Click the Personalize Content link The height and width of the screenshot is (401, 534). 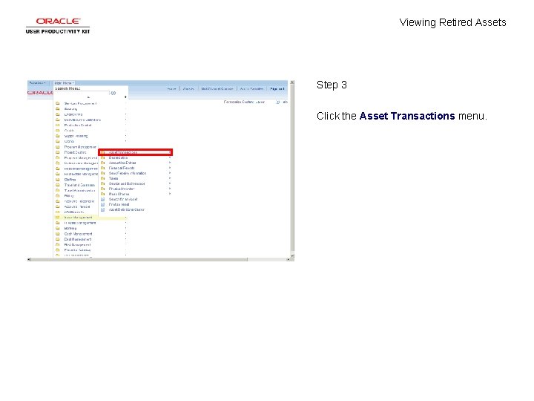238,102
